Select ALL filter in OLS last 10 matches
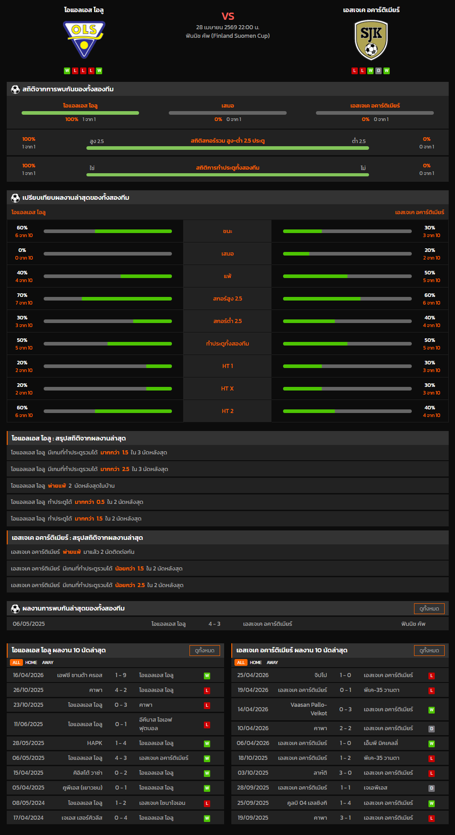Viewport: 455px width, 835px height. click(16, 662)
